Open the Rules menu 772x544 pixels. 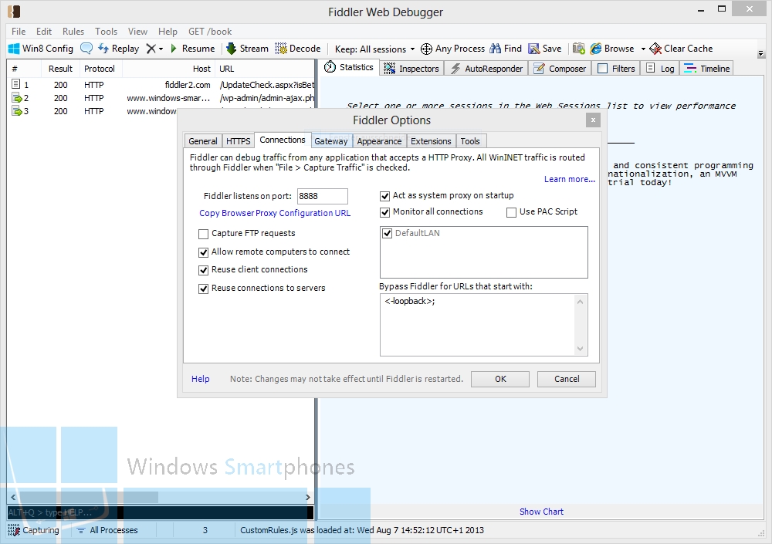coord(73,32)
